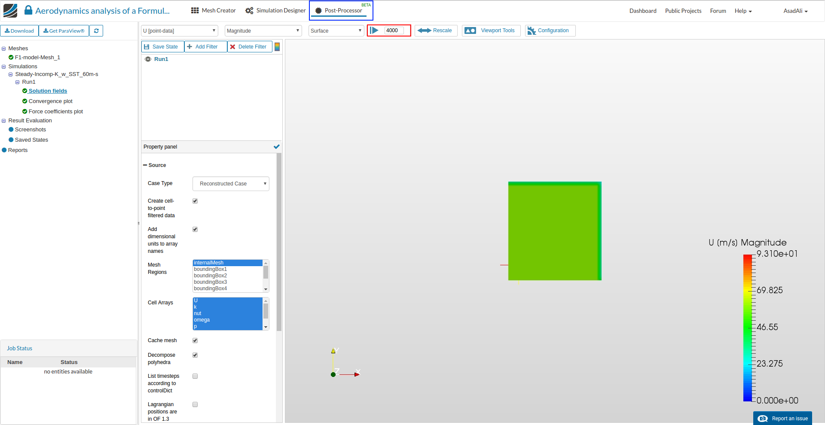The width and height of the screenshot is (825, 425).
Task: Select the Post-Processor tab
Action: pos(341,11)
